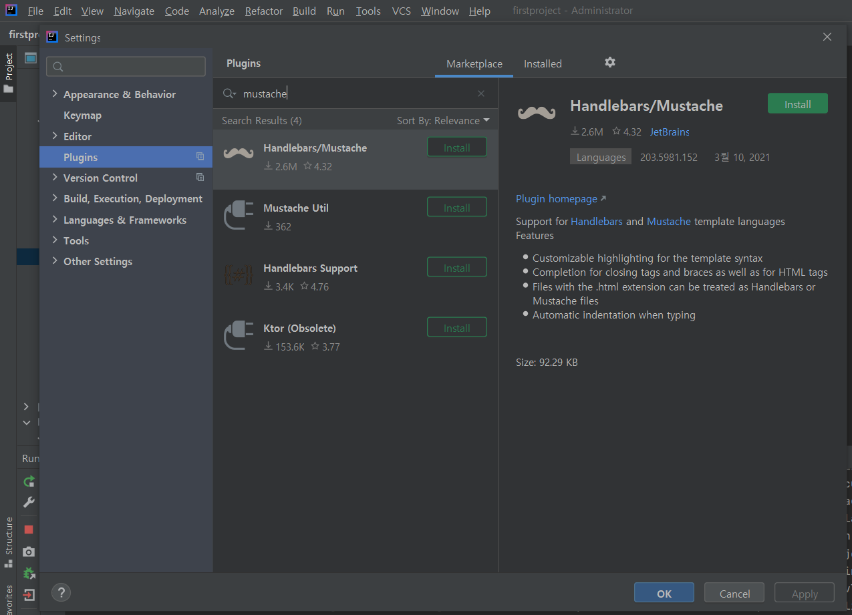Focus the settings search field

click(x=126, y=66)
